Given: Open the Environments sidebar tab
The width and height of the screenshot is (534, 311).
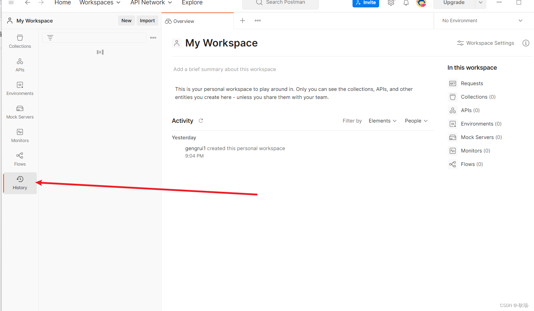Looking at the screenshot, I should [20, 89].
